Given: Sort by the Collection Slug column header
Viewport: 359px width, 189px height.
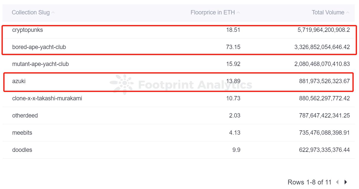Looking at the screenshot, I should pyautogui.click(x=31, y=12).
